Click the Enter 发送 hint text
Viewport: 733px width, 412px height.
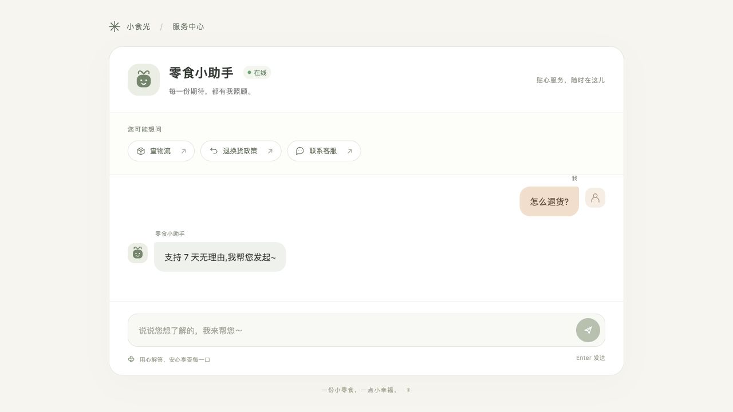coord(590,358)
